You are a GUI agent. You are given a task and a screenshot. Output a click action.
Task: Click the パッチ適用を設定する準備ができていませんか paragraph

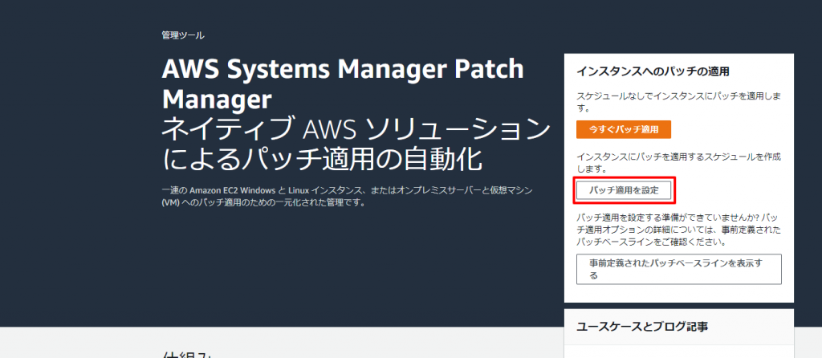coord(678,230)
